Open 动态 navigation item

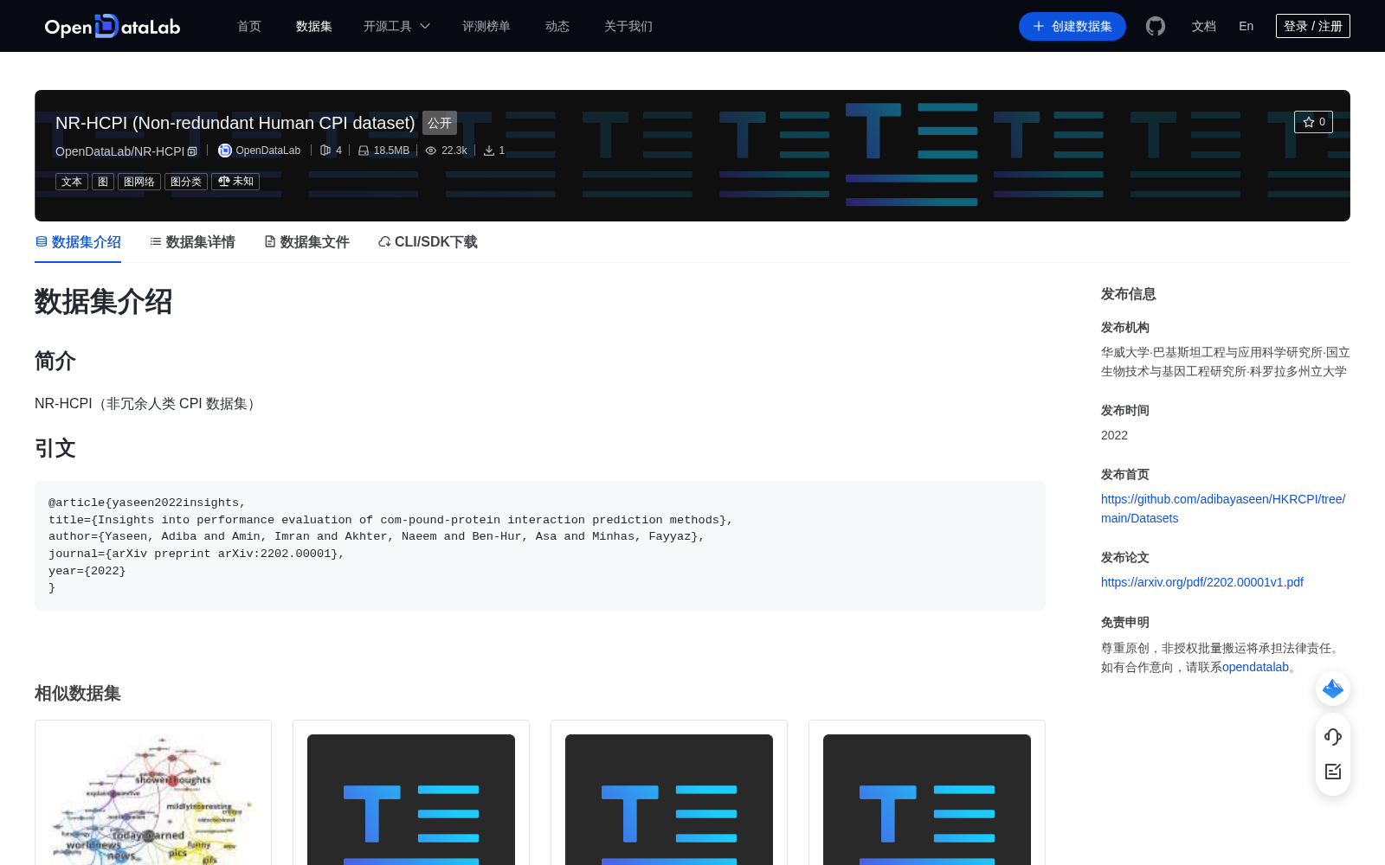[x=557, y=26]
